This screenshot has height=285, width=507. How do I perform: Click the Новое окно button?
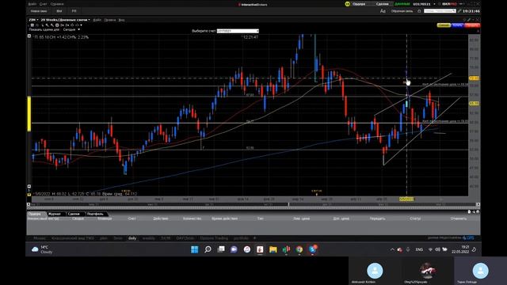click(39, 11)
